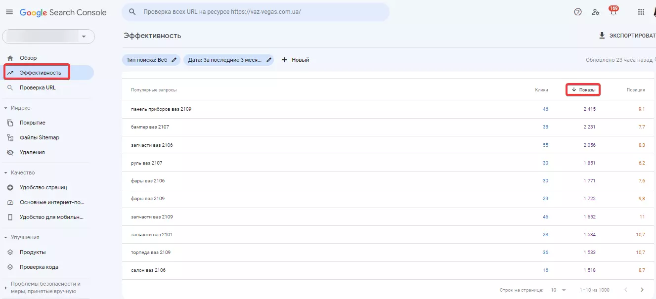Click the Удаления crossed-eye icon
The height and width of the screenshot is (299, 656).
pos(10,152)
